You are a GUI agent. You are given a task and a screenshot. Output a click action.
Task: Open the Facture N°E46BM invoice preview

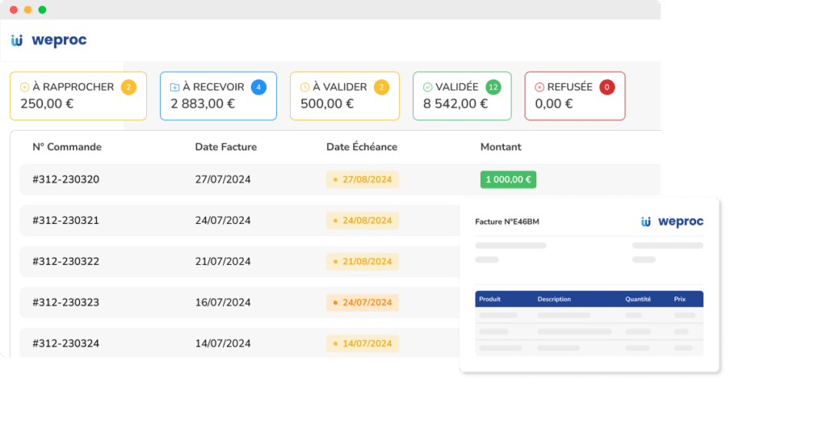[x=589, y=284]
